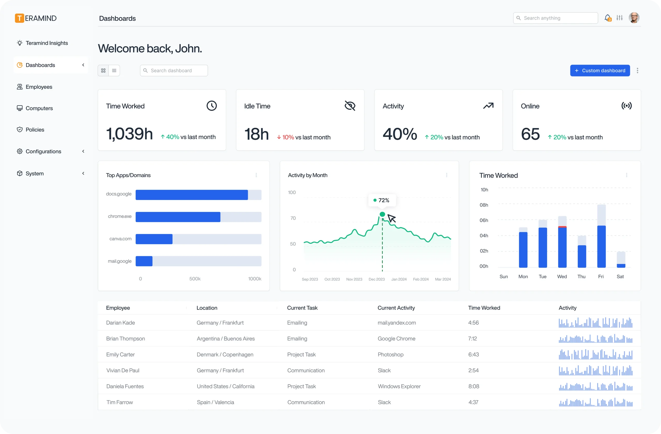Select the Employees sidebar icon
The height and width of the screenshot is (434, 661).
(19, 86)
